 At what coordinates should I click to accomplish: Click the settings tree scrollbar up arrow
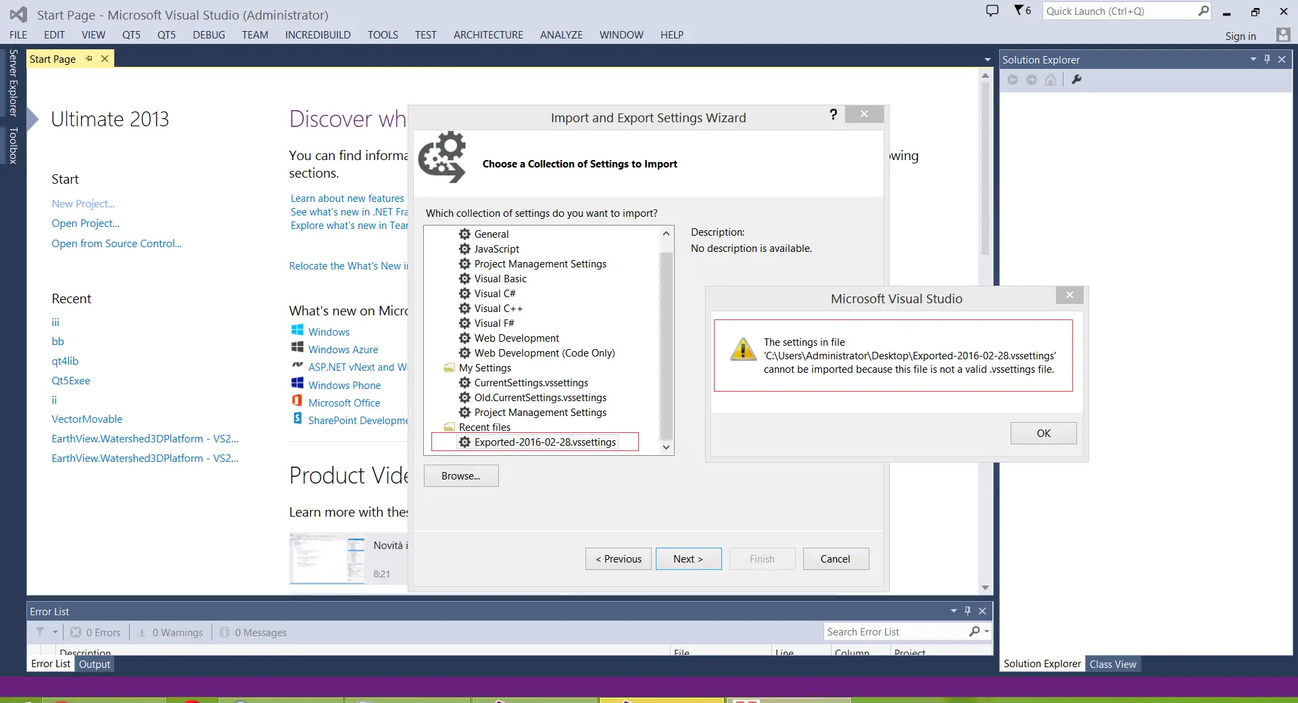pos(666,233)
